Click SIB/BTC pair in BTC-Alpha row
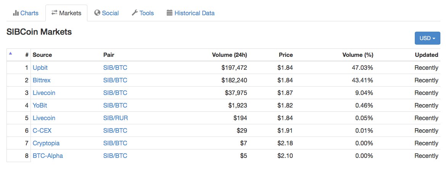This screenshot has width=448, height=172. [115, 156]
